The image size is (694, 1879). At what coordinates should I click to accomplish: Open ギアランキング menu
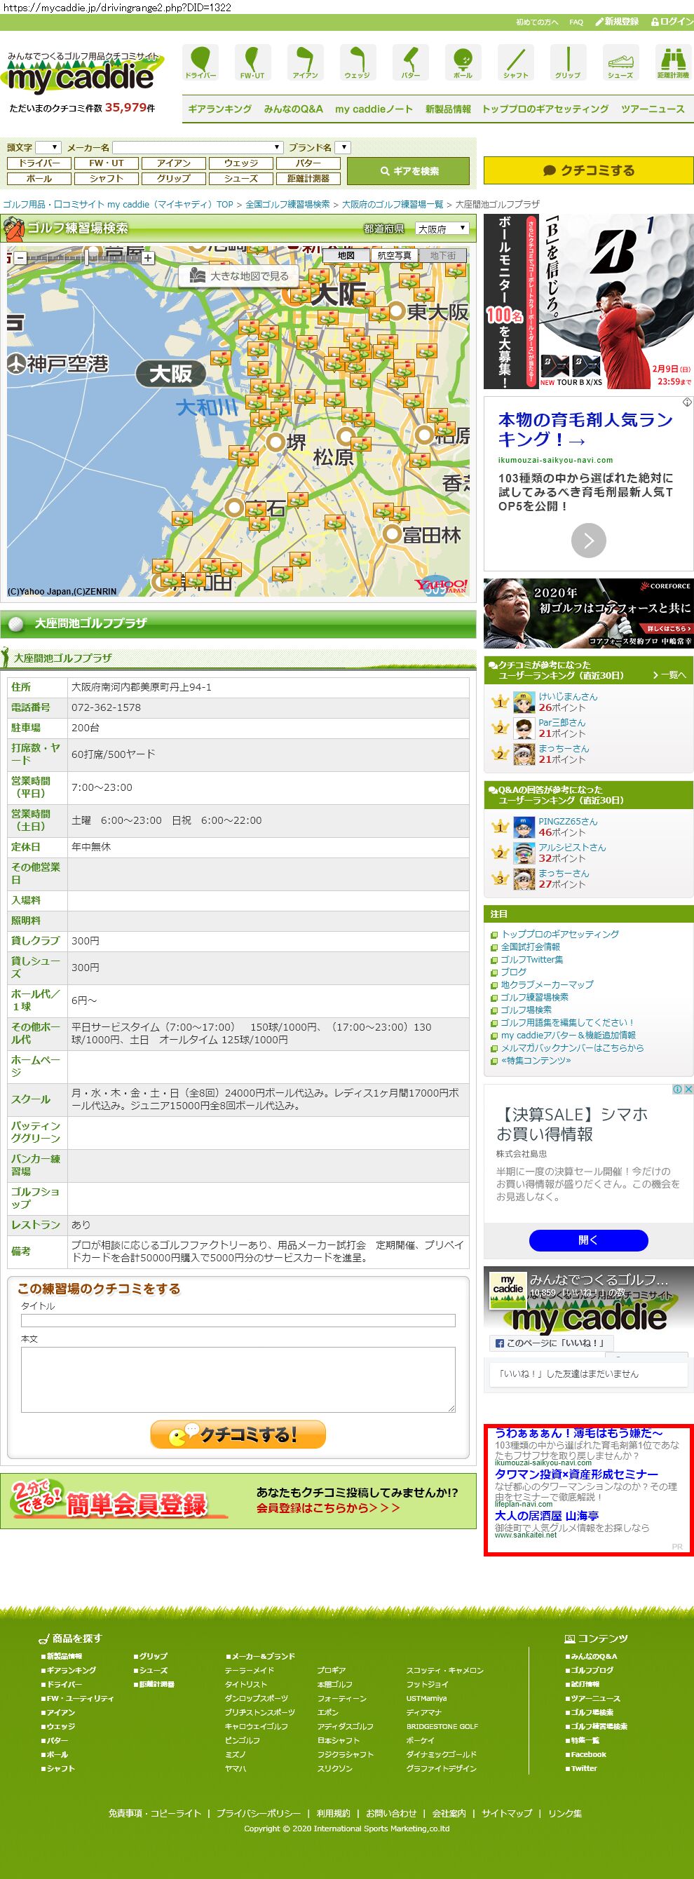(219, 109)
